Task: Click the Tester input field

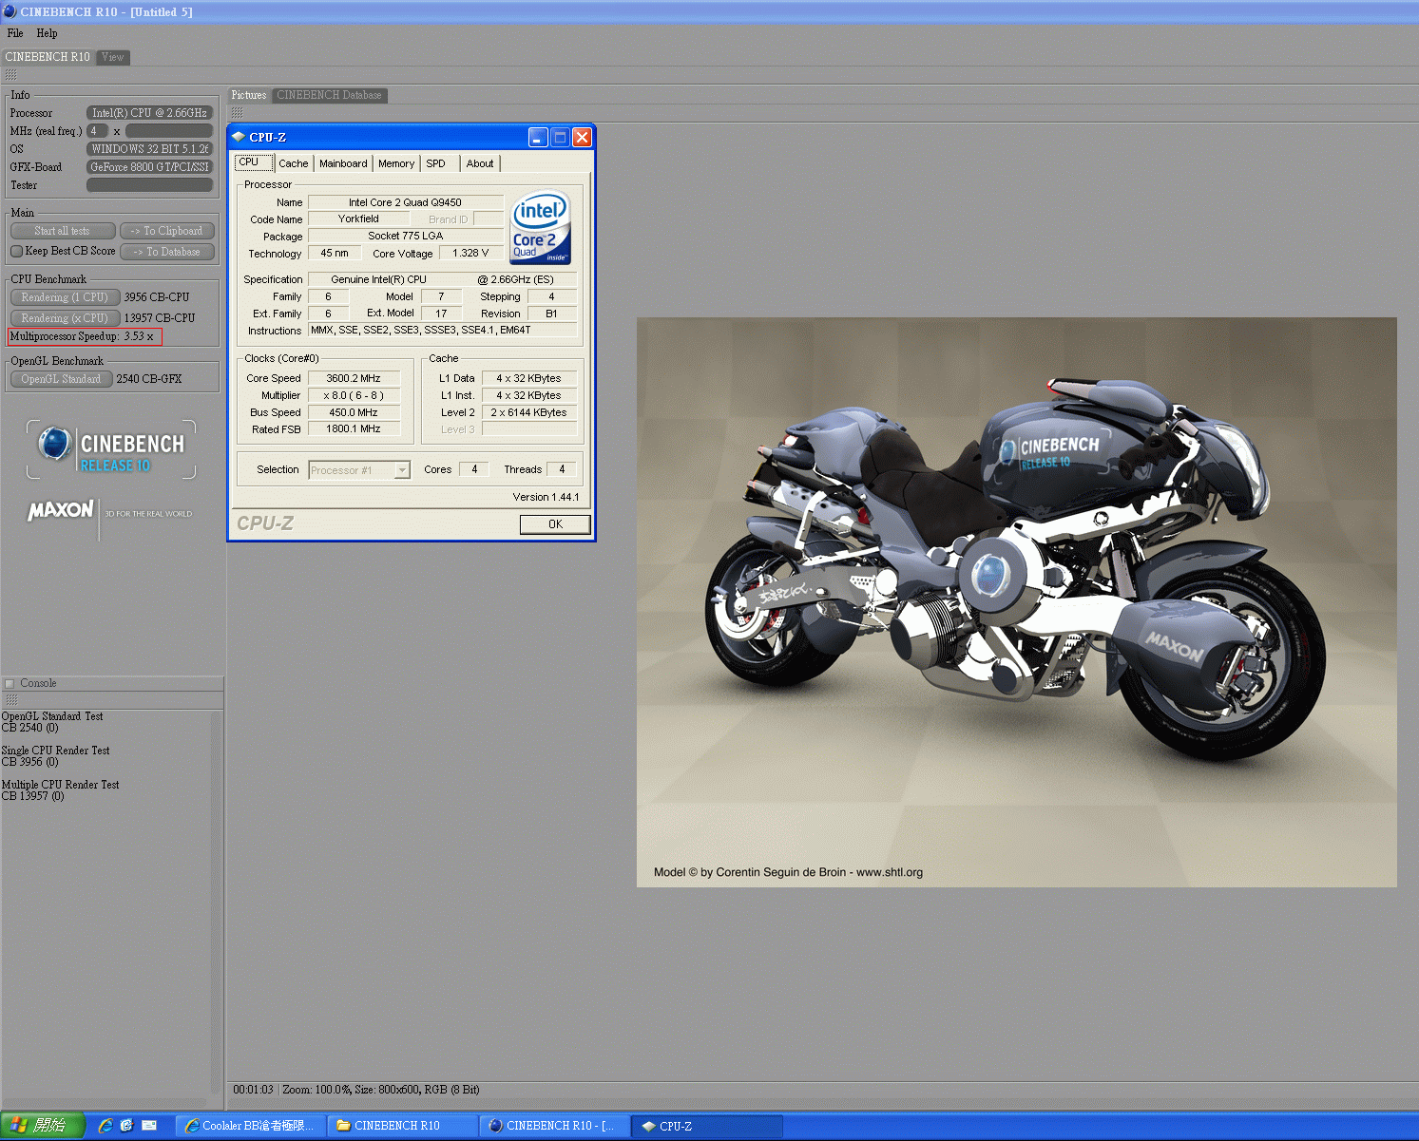Action: coord(150,185)
